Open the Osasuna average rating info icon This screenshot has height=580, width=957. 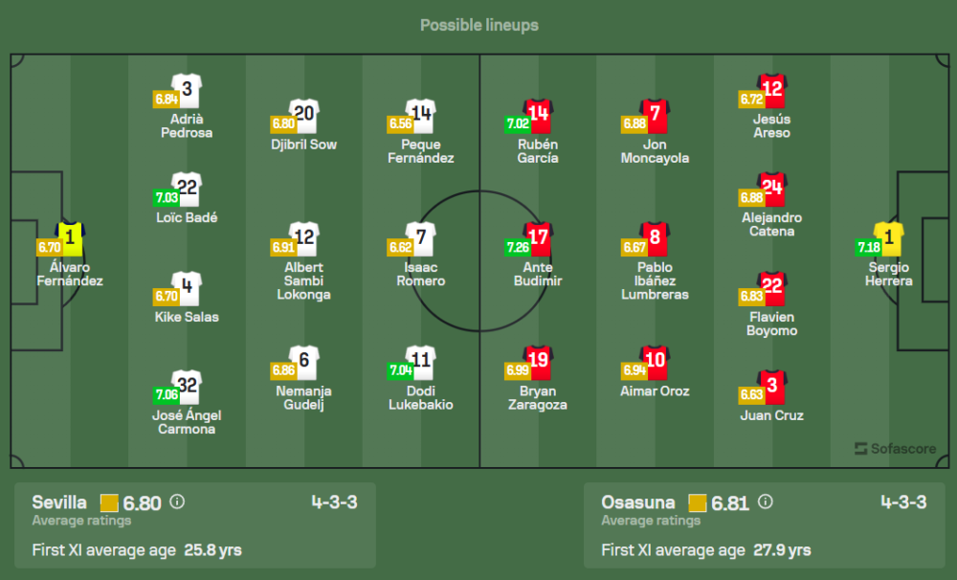tap(764, 502)
